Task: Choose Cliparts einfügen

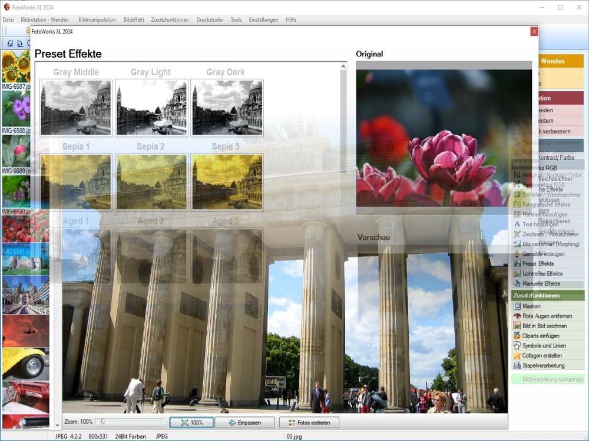Action: (541, 336)
